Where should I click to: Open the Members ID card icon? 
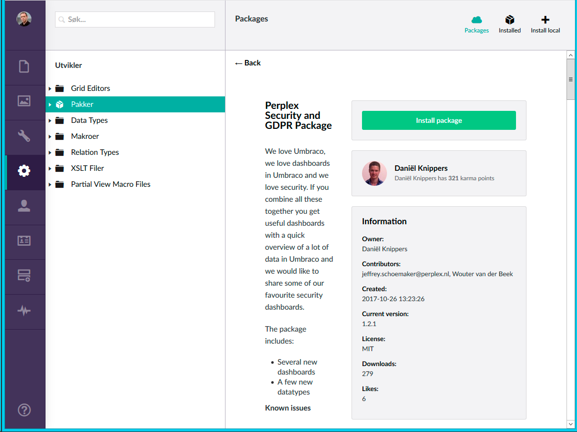(24, 241)
